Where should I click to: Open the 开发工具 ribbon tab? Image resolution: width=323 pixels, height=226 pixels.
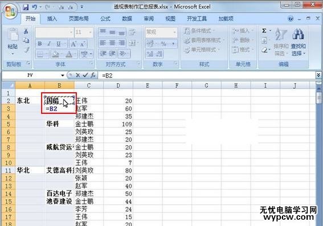(x=197, y=19)
